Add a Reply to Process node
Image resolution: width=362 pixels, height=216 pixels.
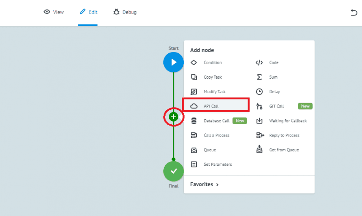pos(284,135)
